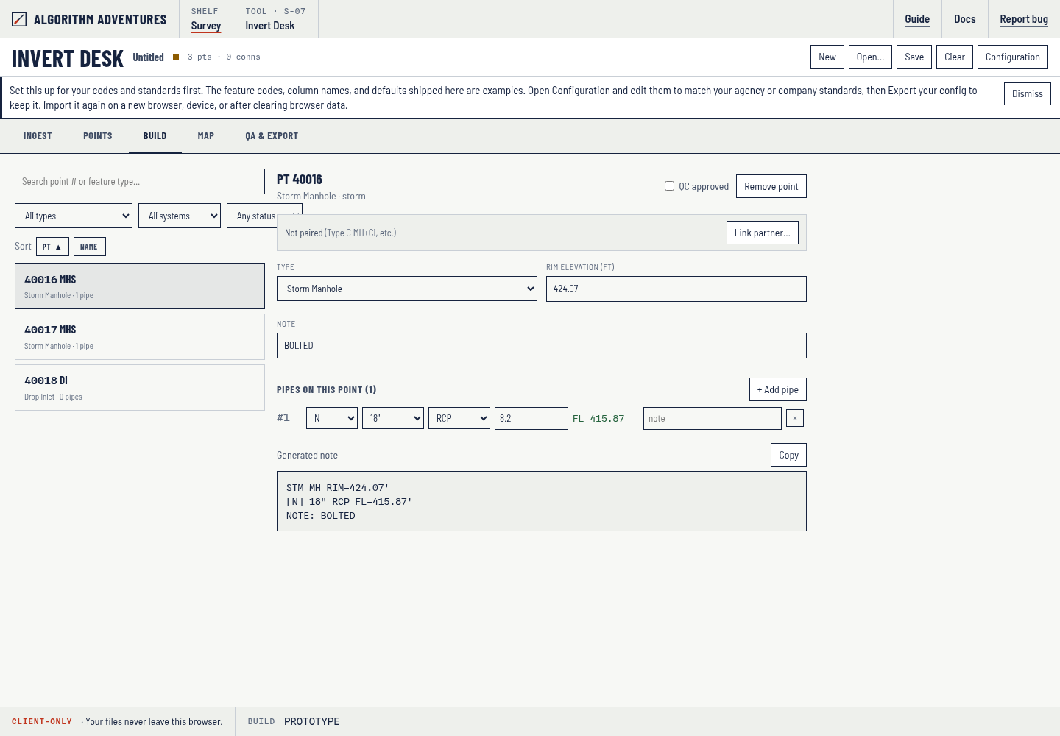The image size is (1060, 736).
Task: Click the Invert Desk tool header tab
Action: tap(275, 19)
